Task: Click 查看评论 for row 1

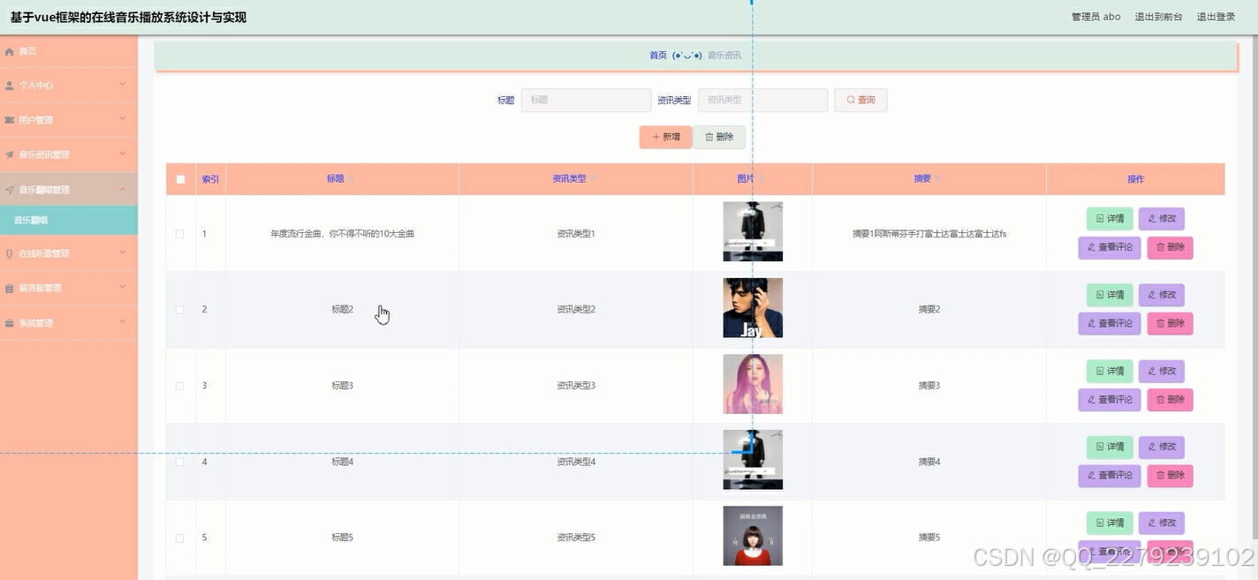Action: coord(1110,248)
